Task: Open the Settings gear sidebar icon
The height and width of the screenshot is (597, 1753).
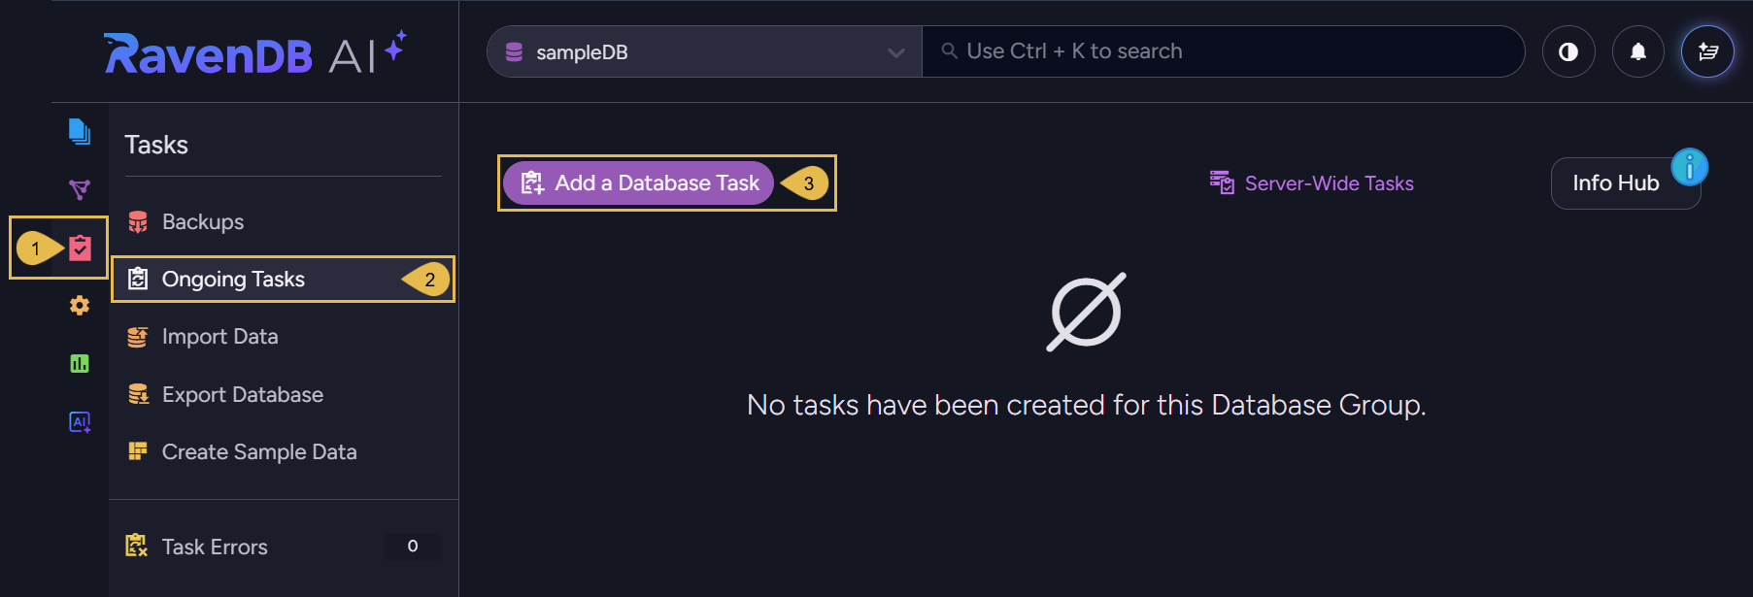Action: tap(80, 306)
